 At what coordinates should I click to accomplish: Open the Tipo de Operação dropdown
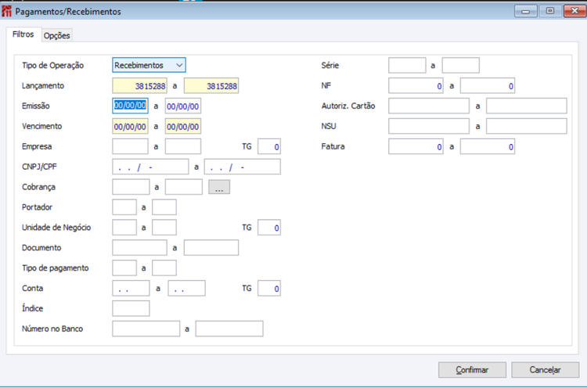[x=149, y=65]
